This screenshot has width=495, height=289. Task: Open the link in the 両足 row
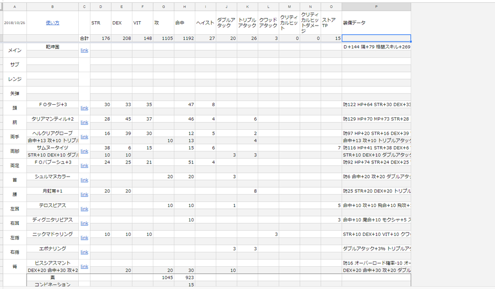(84, 165)
